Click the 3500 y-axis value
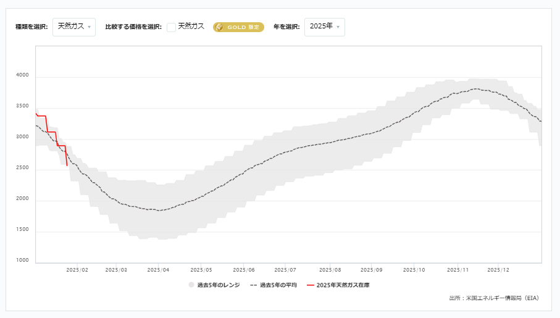 22,106
